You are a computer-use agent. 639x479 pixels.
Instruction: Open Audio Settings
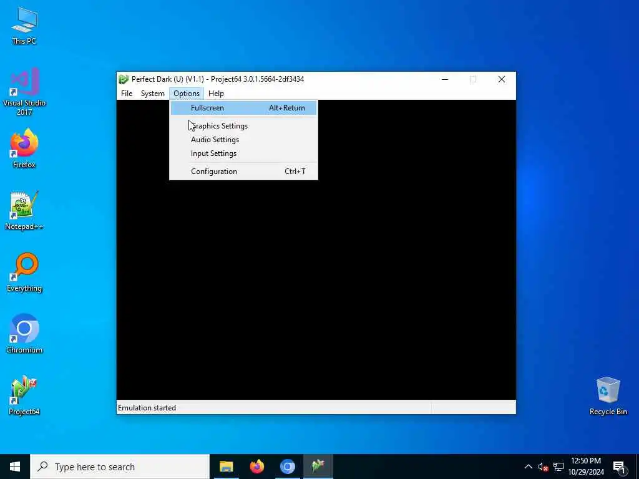(243, 140)
